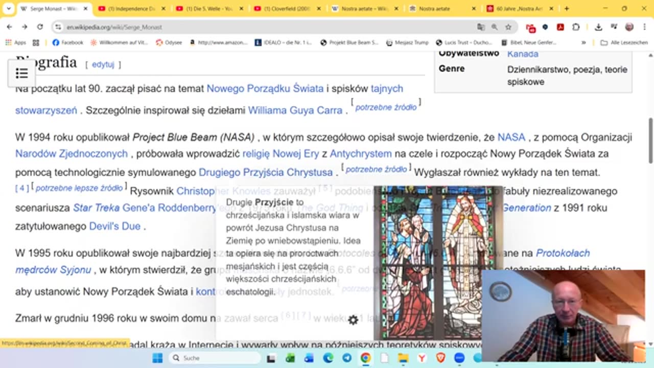This screenshot has height=368, width=654.
Task: Open the Adobe Acrobat extension
Action: [560, 27]
